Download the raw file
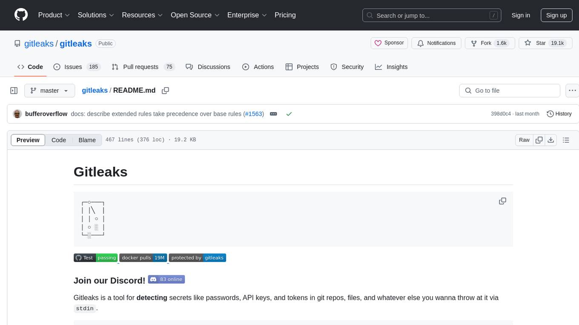 550,140
